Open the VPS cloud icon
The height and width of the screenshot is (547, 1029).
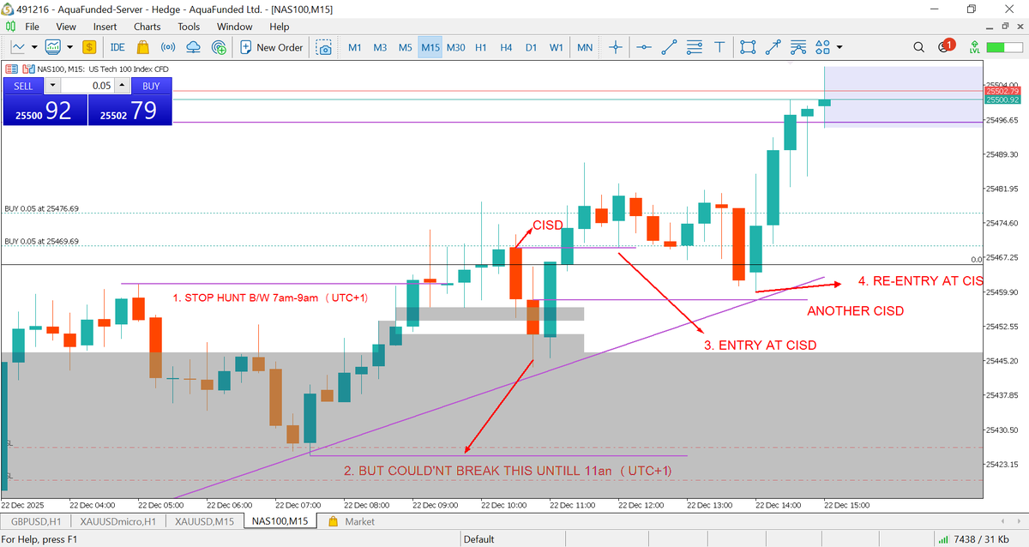coord(193,47)
